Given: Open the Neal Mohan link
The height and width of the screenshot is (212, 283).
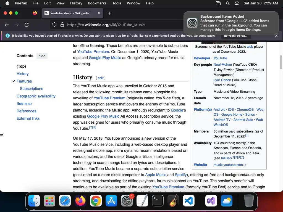Looking at the screenshot, I should click(223, 65).
